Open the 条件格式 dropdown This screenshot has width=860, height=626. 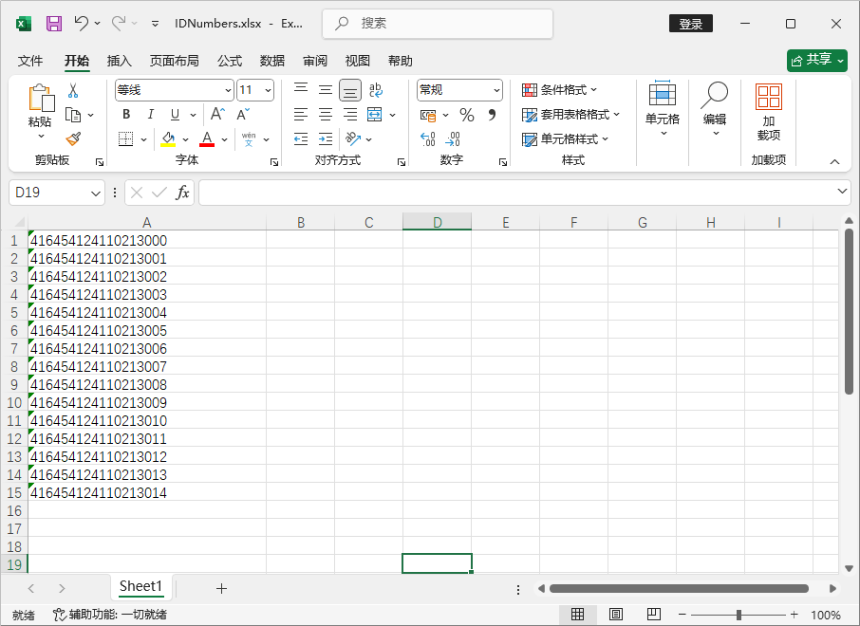click(x=559, y=89)
